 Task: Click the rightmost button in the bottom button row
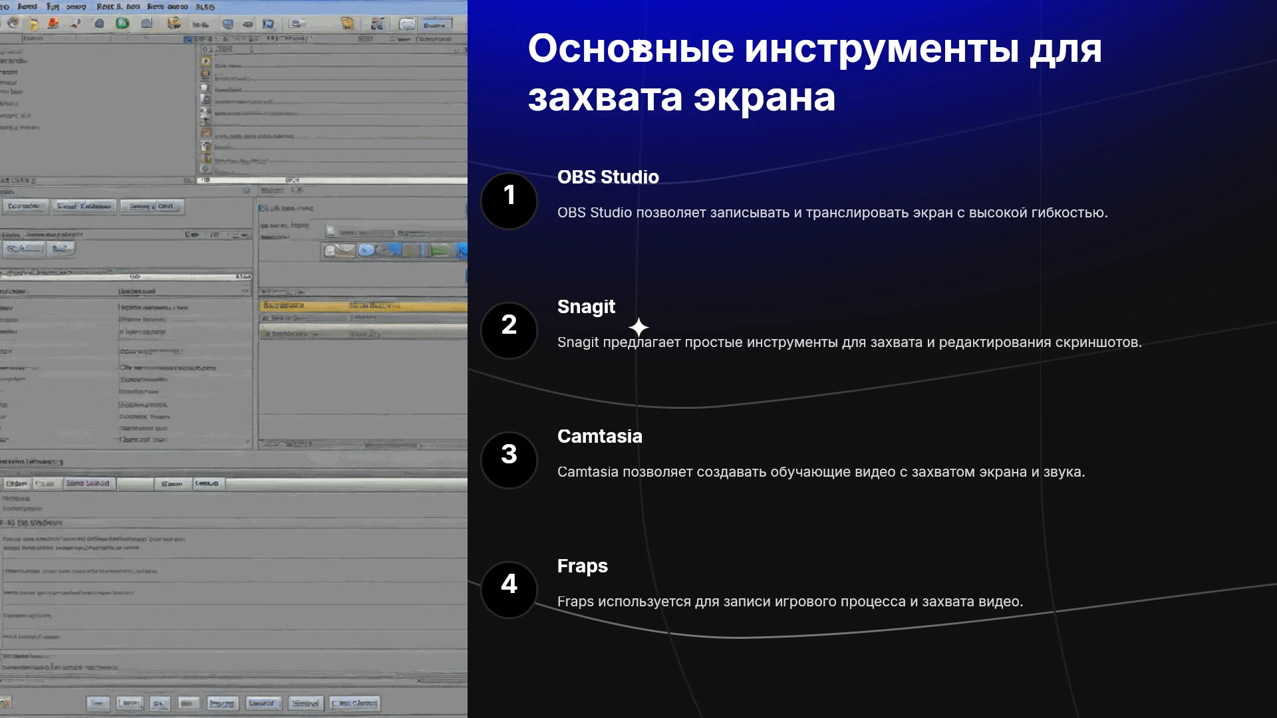tap(355, 703)
